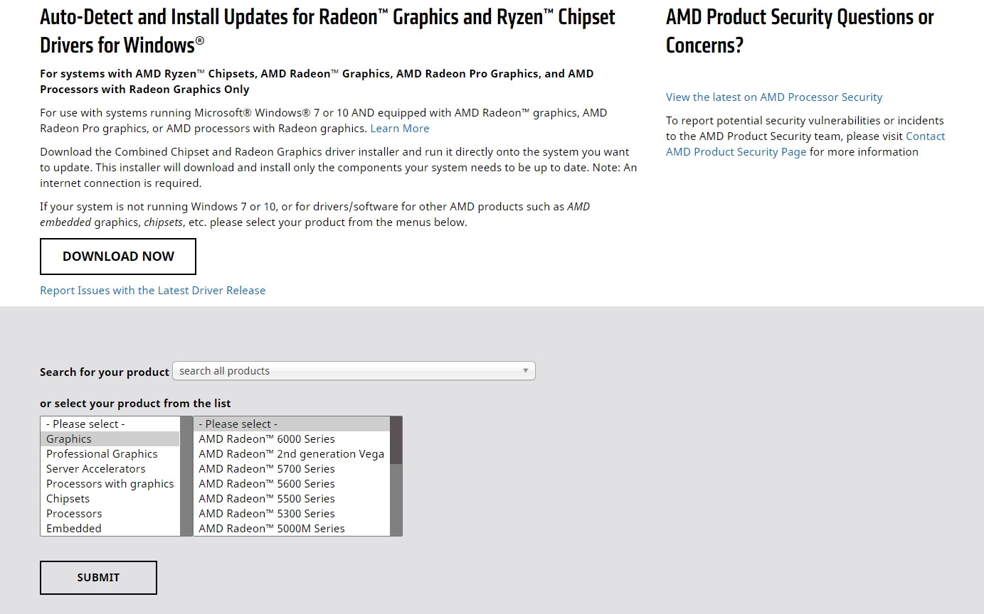Click the DOWNLOAD NOW button
This screenshot has height=614, width=984.
(118, 257)
